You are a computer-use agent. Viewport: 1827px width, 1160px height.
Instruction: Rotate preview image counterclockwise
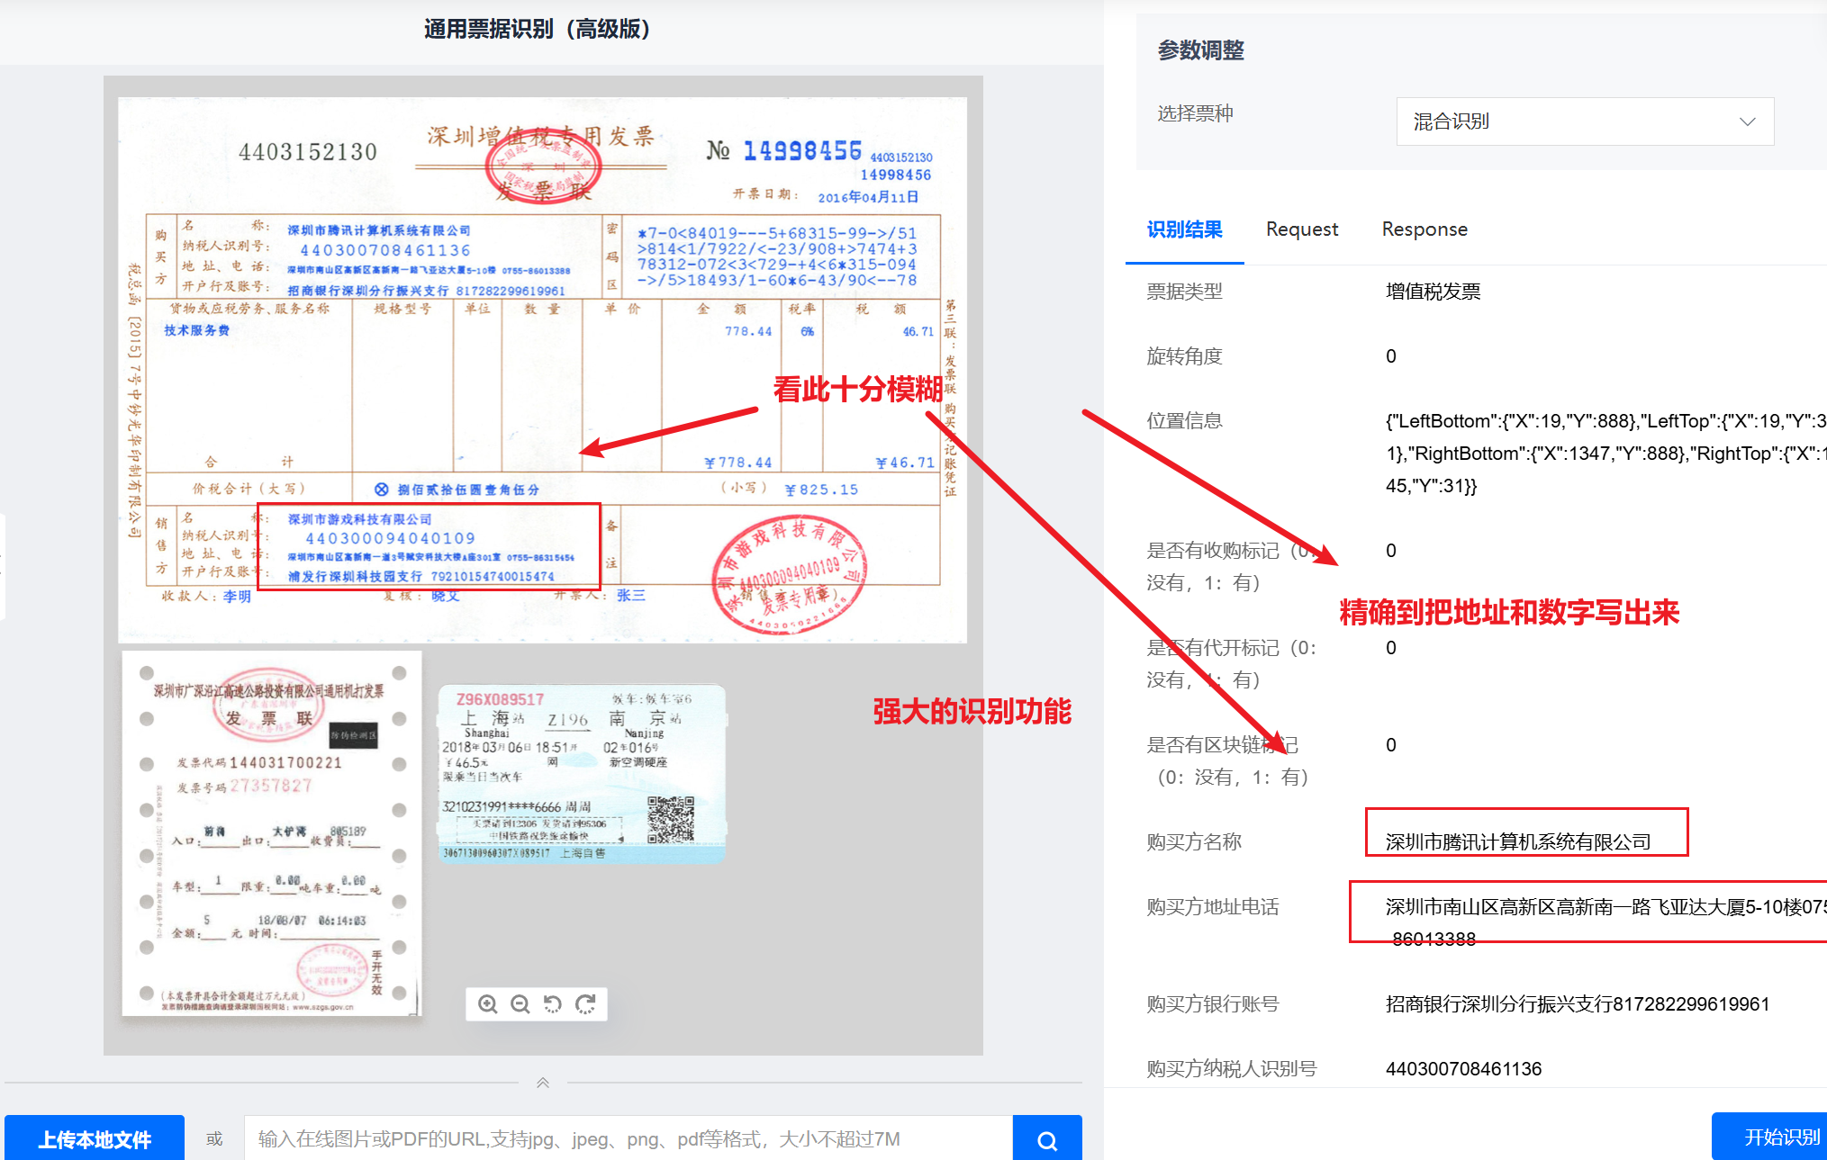[x=553, y=1004]
